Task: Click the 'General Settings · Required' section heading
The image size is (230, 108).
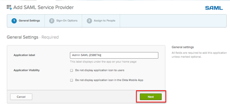Action: click(x=33, y=37)
